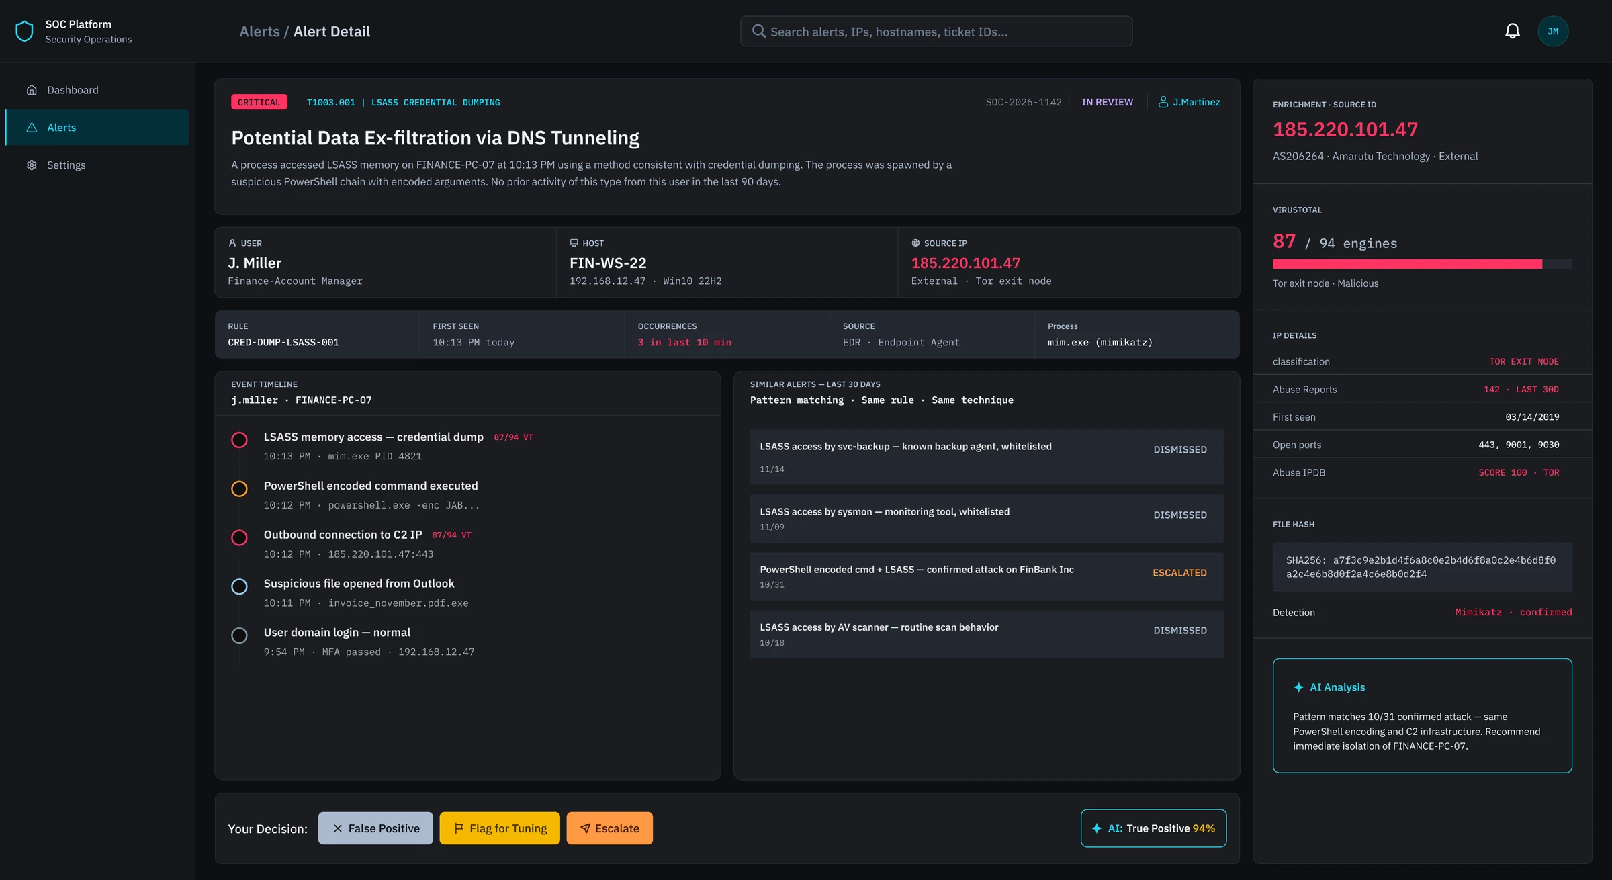Image resolution: width=1612 pixels, height=880 pixels.
Task: Click the X icon on False Positive
Action: coord(338,828)
